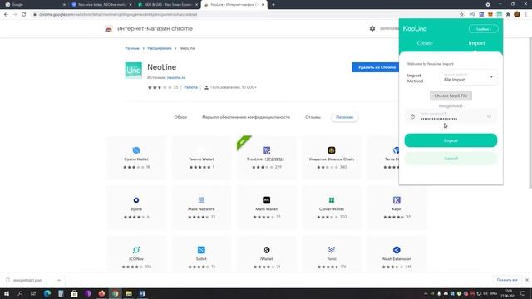Click the NeoLine logo on store page

tap(134, 70)
